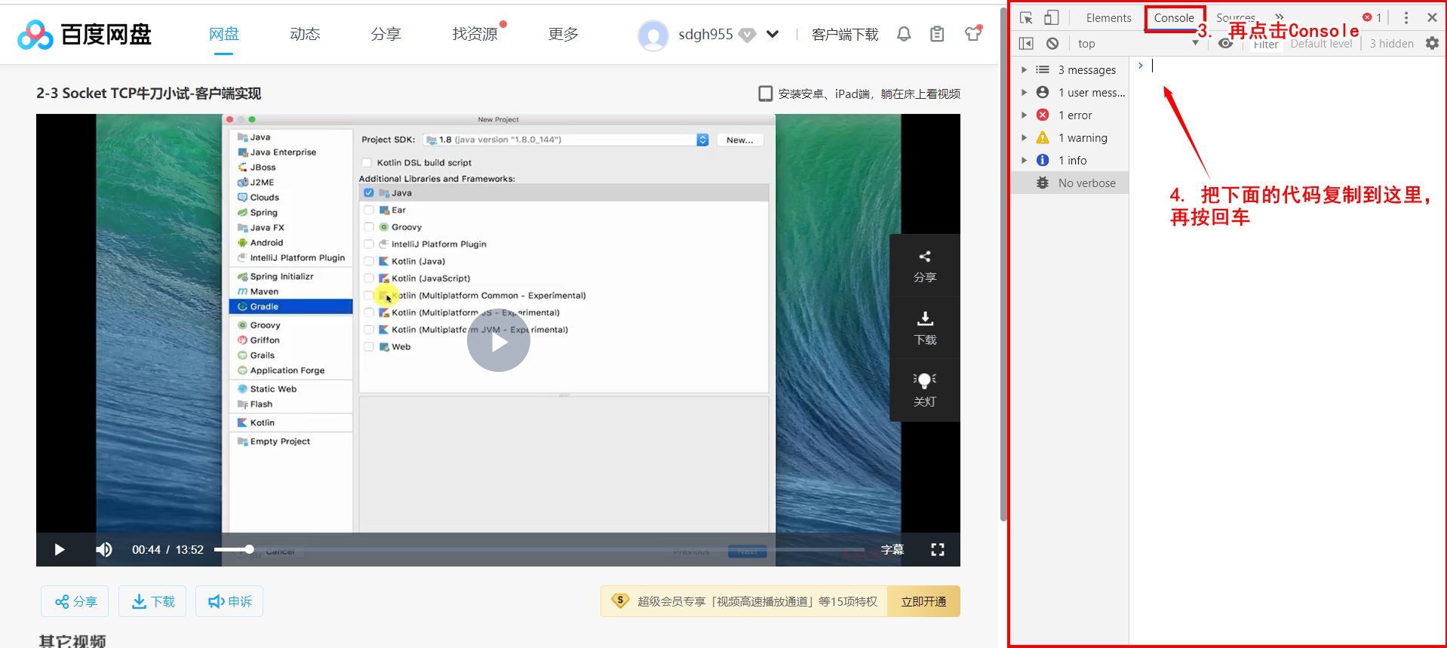Close the DevTools panel

tap(1432, 17)
